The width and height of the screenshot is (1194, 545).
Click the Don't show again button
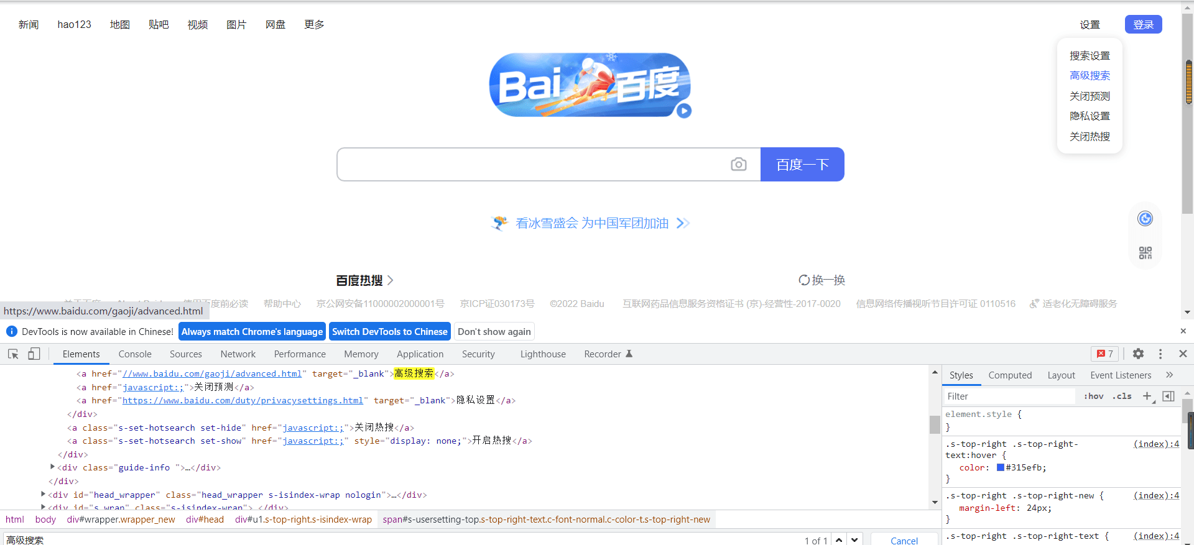coord(494,331)
